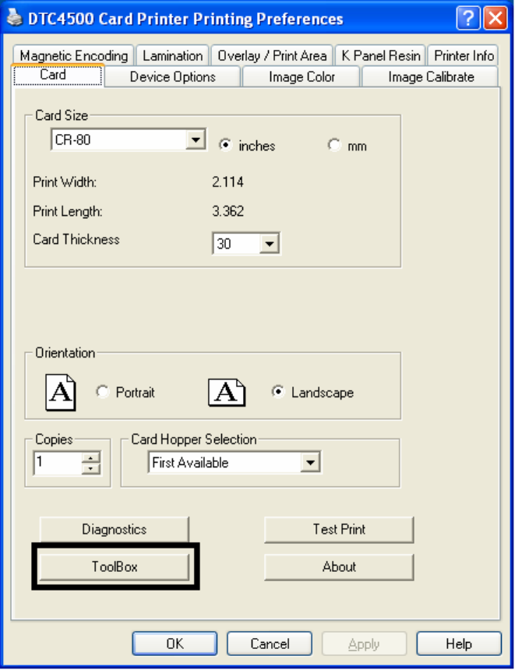515x670 pixels.
Task: Switch to the Magnetic Encoding tab
Action: (73, 55)
